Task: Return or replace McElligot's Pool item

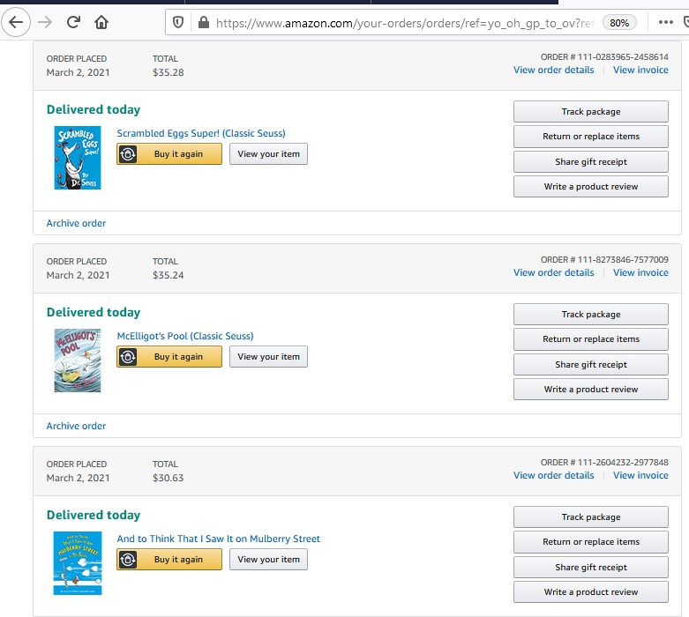Action: pos(590,339)
